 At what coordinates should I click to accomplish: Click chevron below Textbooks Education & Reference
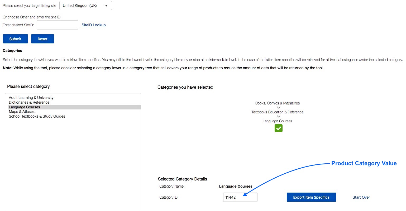point(278,117)
